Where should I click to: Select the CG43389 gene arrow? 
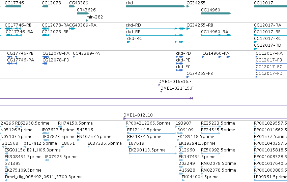click(72, 6)
